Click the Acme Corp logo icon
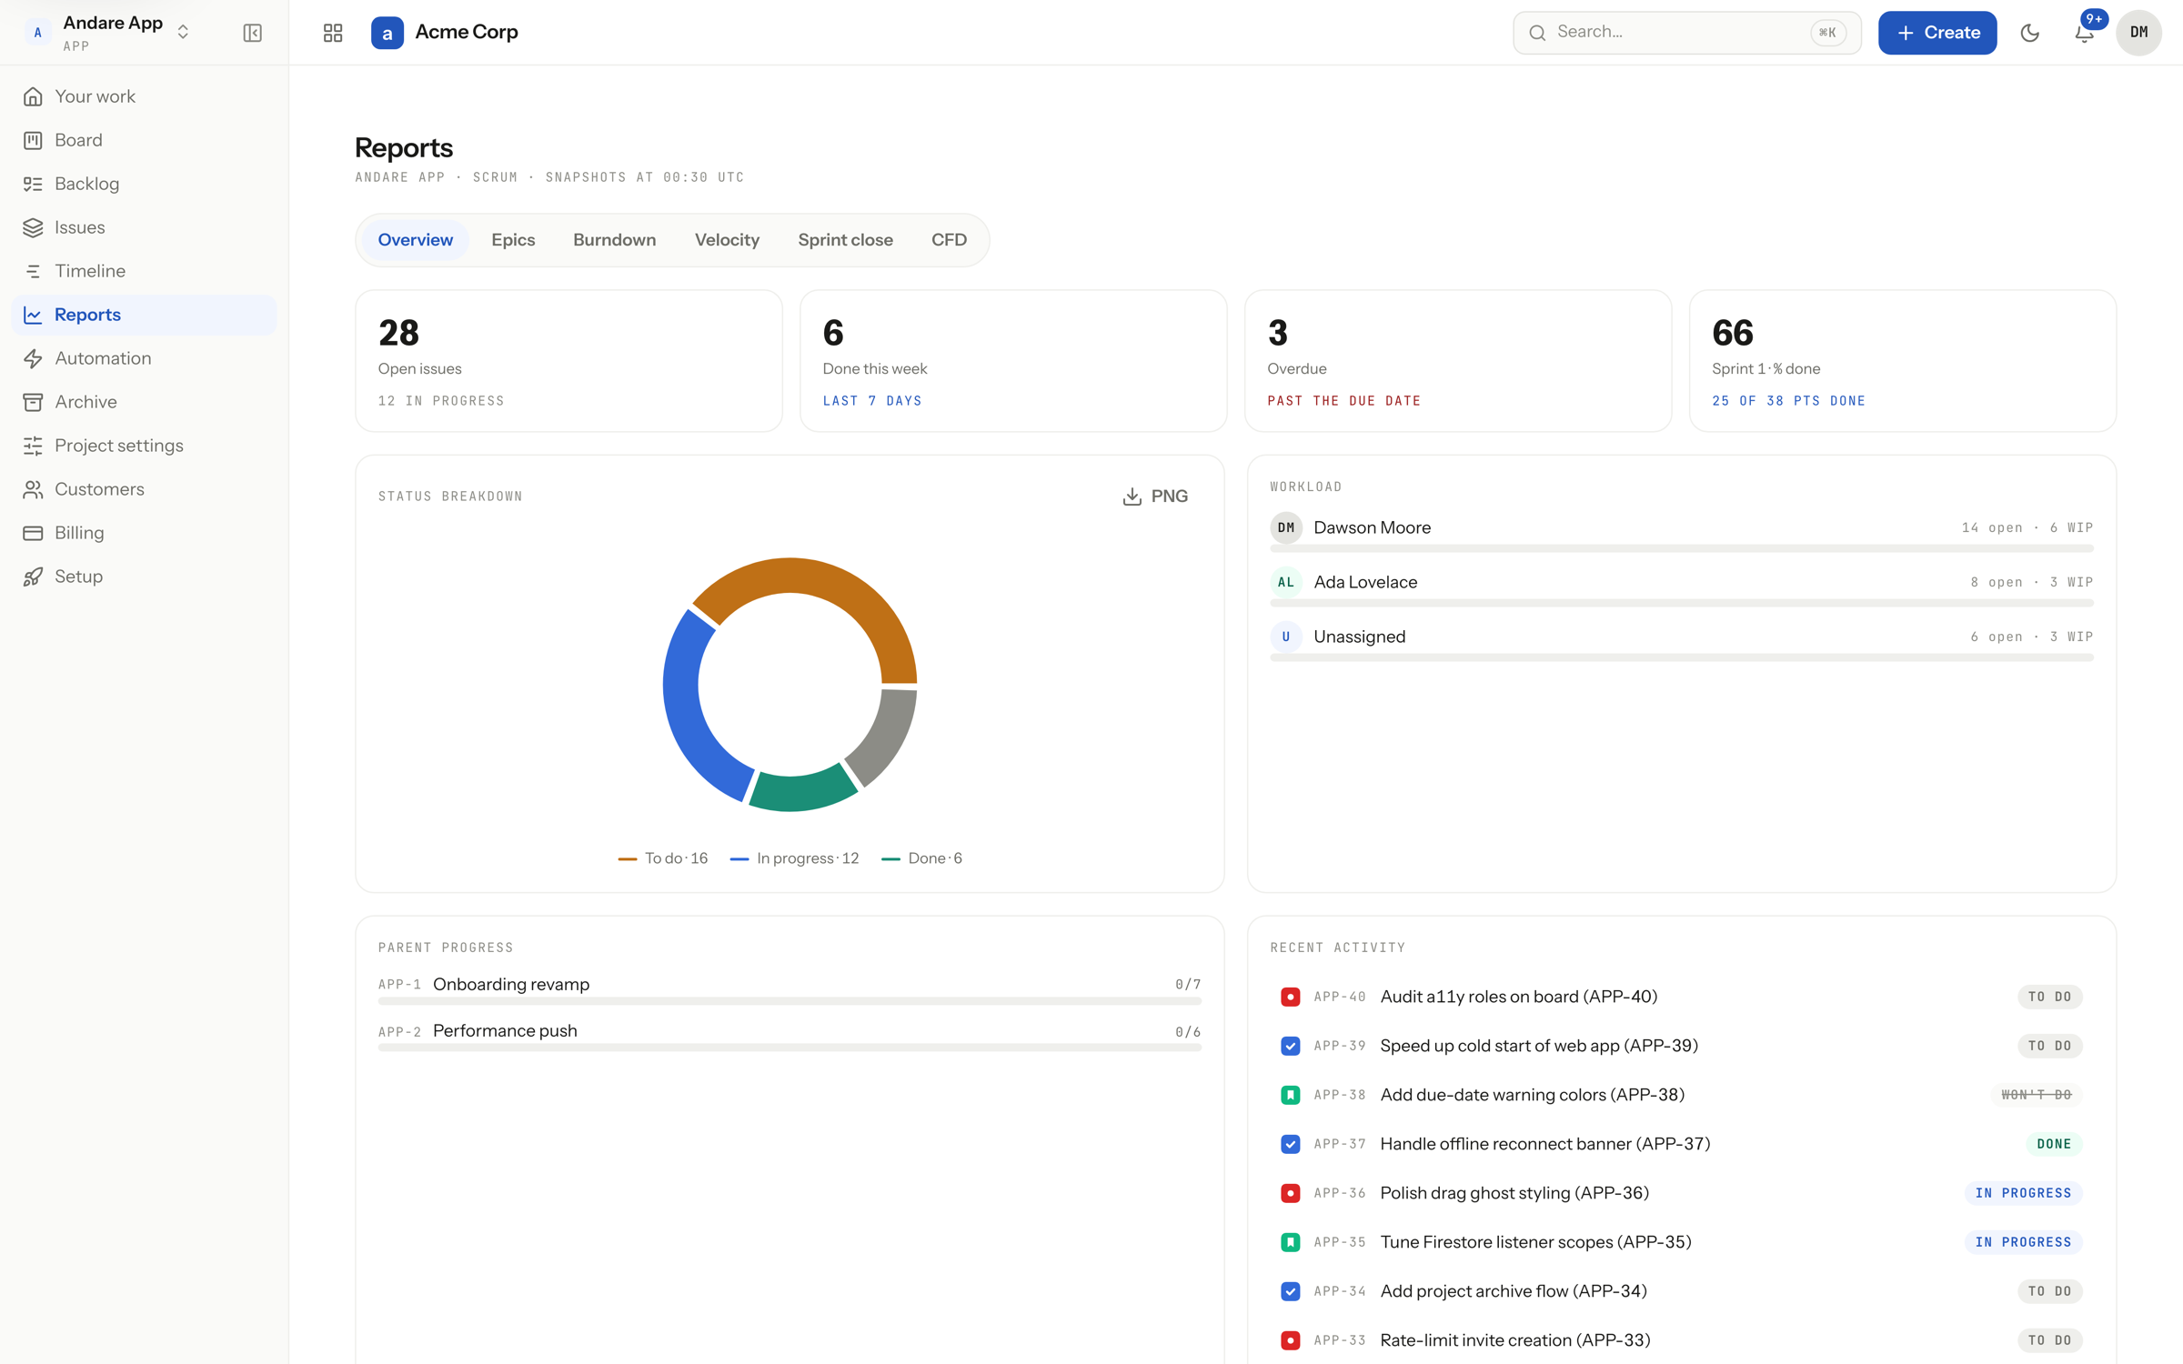2183x1364 pixels. (387, 33)
